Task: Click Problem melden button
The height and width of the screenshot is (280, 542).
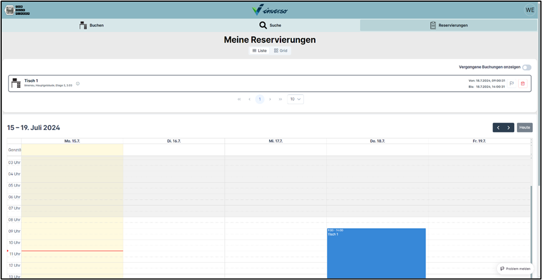Action: 515,268
